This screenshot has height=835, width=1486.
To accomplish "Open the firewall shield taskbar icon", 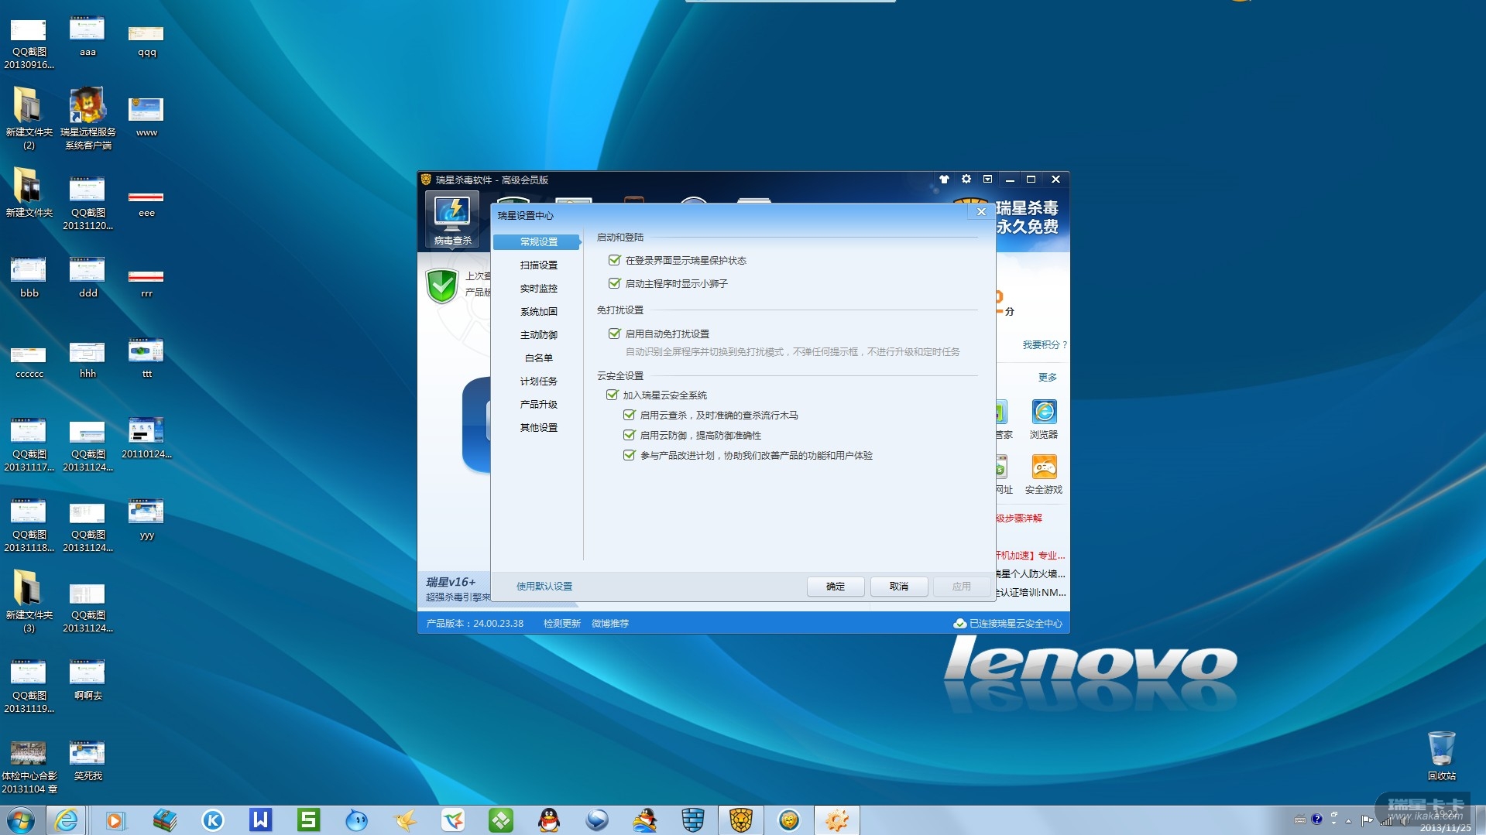I will coord(693,820).
